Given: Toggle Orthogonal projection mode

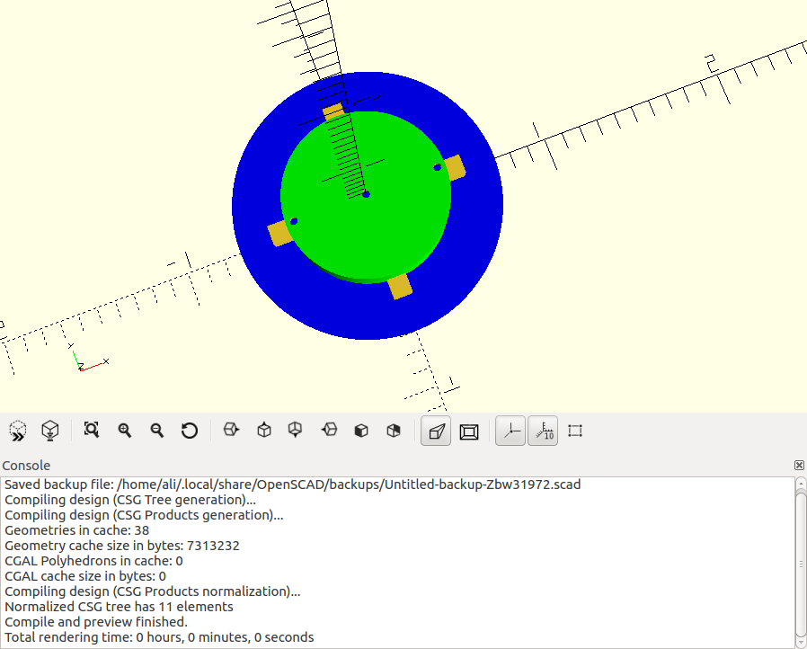Looking at the screenshot, I should (x=469, y=431).
